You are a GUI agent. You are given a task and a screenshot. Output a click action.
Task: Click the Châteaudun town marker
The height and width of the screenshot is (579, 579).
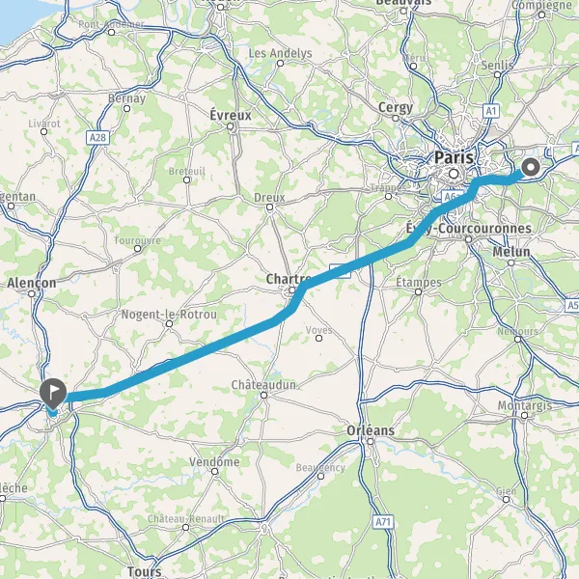point(264,395)
